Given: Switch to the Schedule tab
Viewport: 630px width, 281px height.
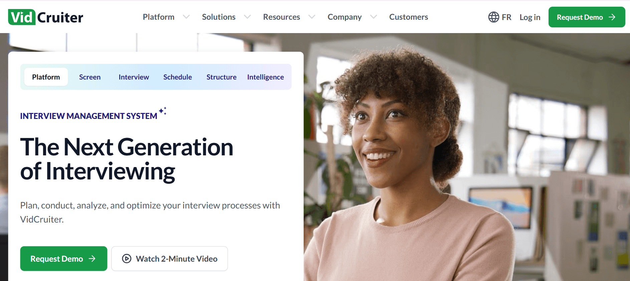Looking at the screenshot, I should click(178, 77).
